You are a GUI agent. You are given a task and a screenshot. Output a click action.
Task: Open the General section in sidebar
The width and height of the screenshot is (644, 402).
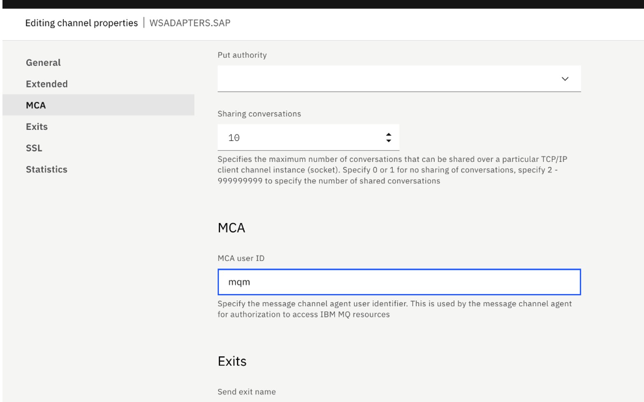tap(43, 62)
